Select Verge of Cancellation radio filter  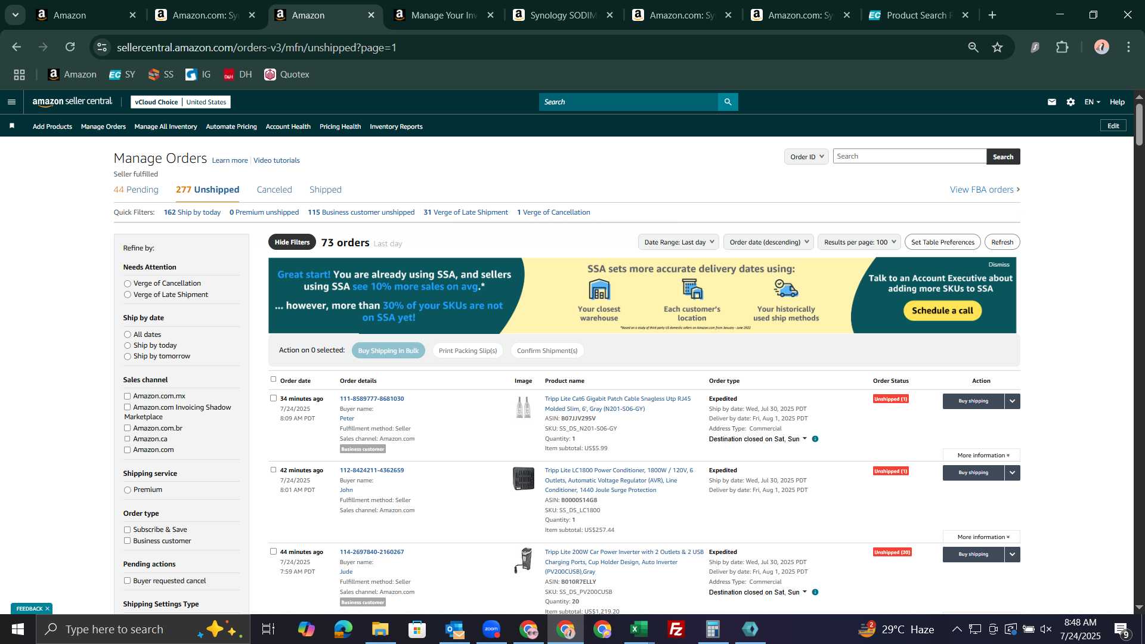tap(127, 284)
